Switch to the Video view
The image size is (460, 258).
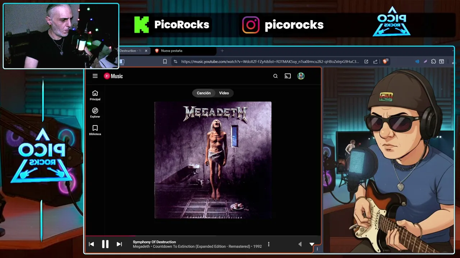click(224, 93)
